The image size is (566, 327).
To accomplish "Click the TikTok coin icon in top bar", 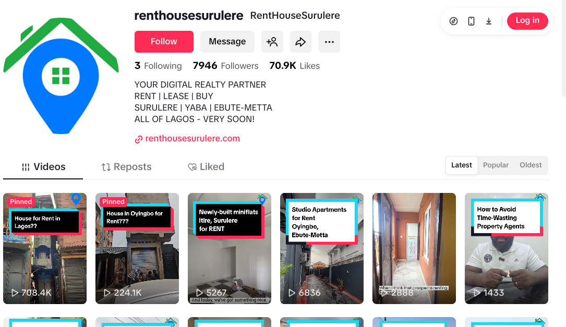I will (453, 21).
